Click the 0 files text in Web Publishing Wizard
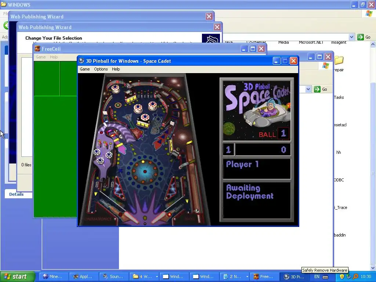The image size is (376, 282). tap(26, 165)
